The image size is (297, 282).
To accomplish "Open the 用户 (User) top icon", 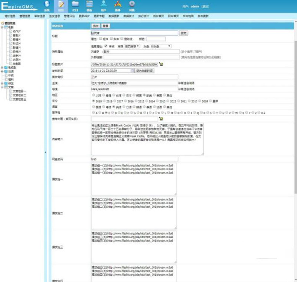I will point(104,5).
